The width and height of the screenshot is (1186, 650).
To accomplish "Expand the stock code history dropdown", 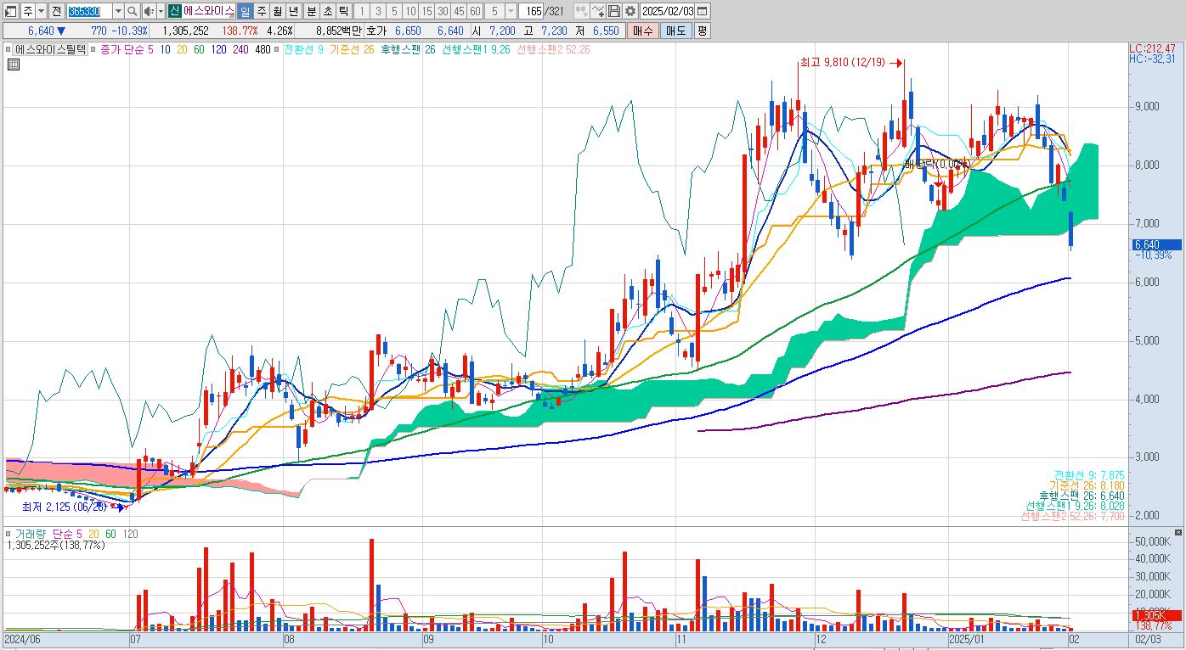I will [118, 11].
